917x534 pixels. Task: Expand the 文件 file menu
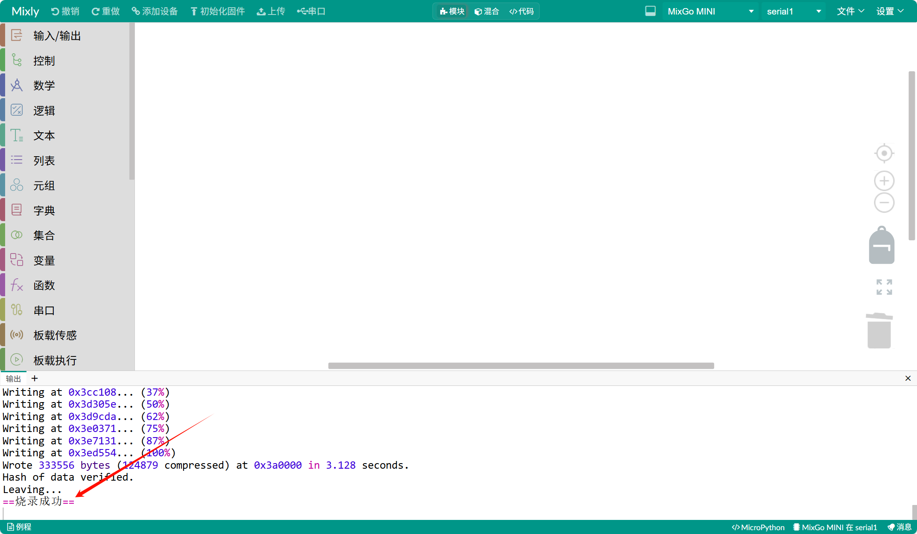click(x=850, y=11)
